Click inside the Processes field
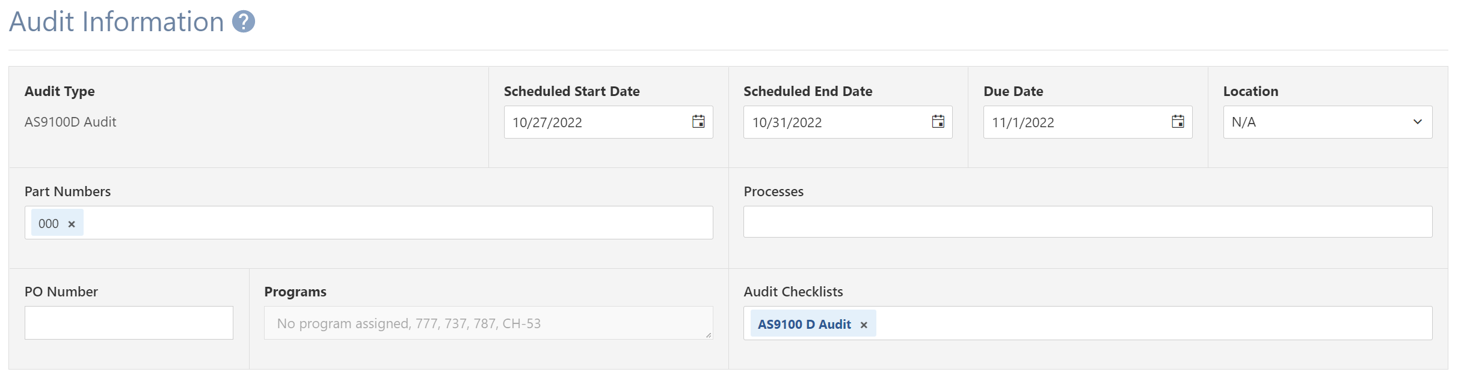Image resolution: width=1458 pixels, height=378 pixels. (x=1087, y=222)
